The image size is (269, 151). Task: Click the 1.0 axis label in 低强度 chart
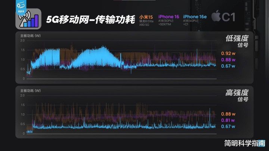23,60
